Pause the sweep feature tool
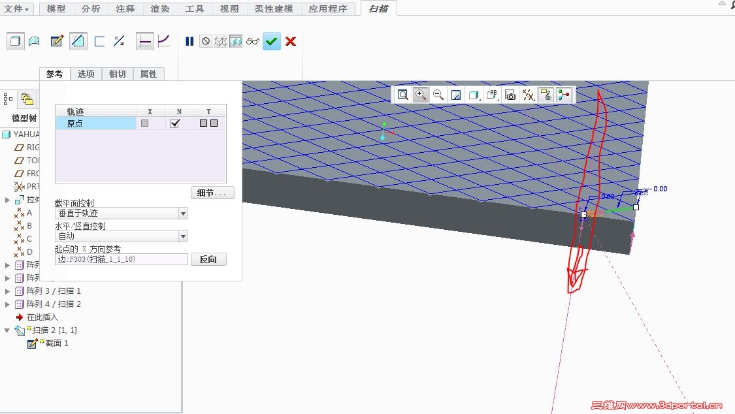The width and height of the screenshot is (735, 414). point(189,41)
